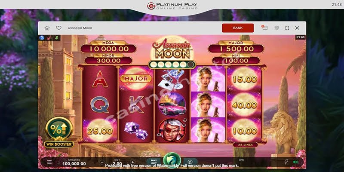Open the mail inbox with notification badge
The width and height of the screenshot is (344, 172).
[265, 28]
